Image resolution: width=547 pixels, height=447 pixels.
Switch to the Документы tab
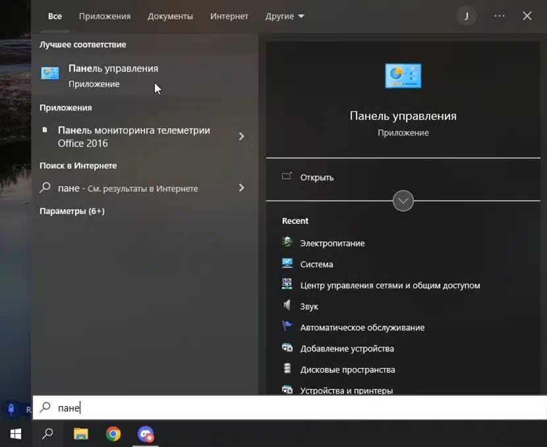pos(170,16)
